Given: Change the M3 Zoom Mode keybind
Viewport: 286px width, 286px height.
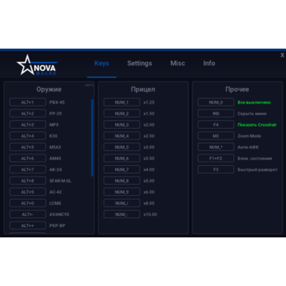Looking at the screenshot, I should point(216,136).
